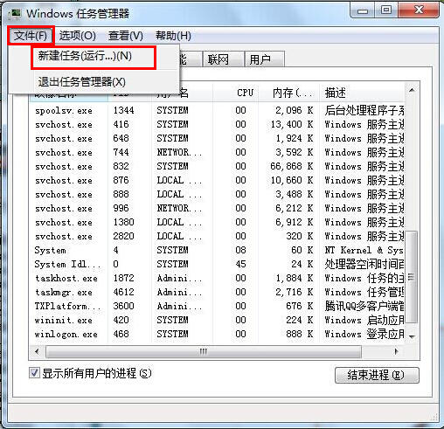
Task: Select svchost.exe with PID 416
Action: (217, 124)
